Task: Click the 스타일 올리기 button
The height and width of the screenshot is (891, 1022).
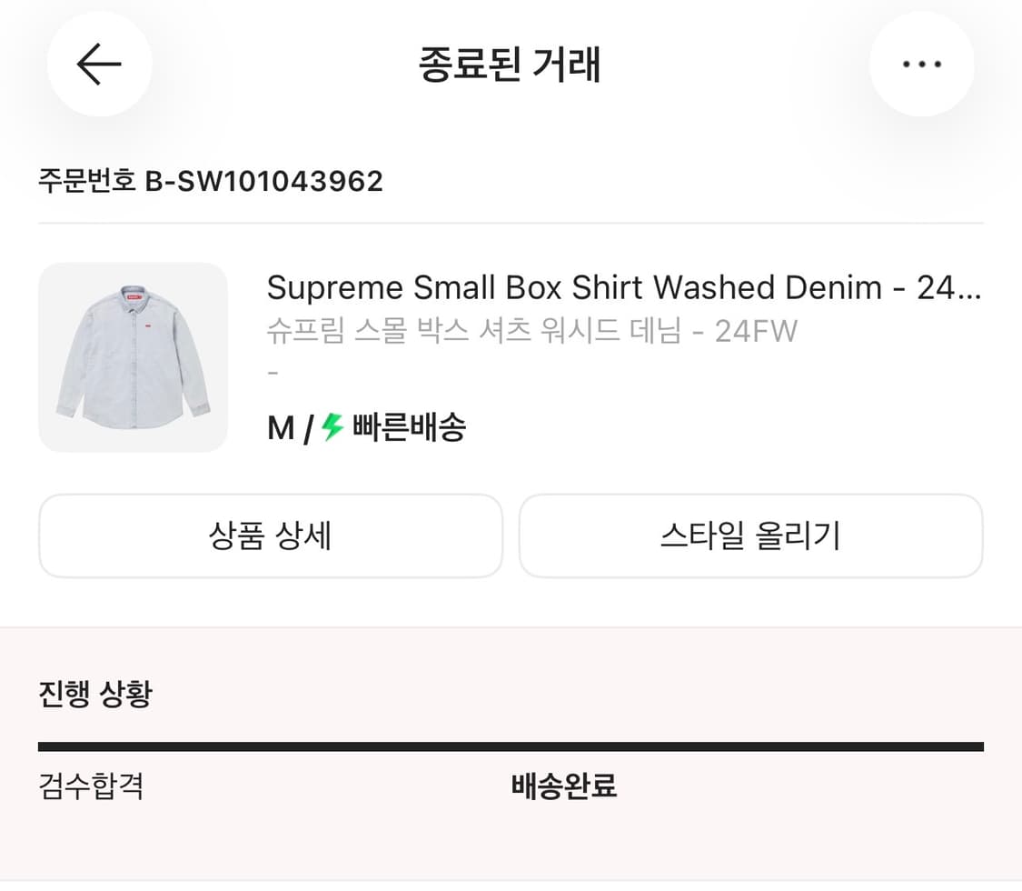Action: pos(750,536)
